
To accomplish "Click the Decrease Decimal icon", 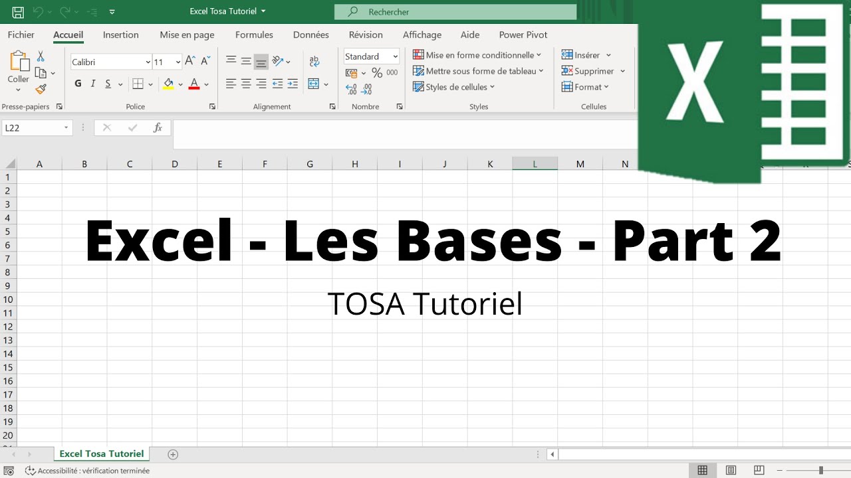I will pos(368,89).
